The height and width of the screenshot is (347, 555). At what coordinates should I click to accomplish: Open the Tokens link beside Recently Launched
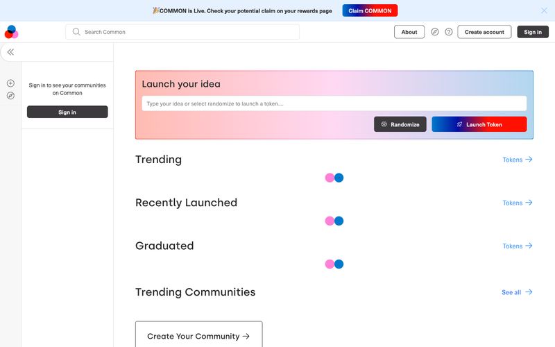[x=518, y=203]
